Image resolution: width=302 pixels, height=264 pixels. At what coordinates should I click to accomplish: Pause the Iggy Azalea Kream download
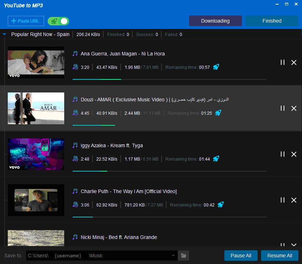282,154
